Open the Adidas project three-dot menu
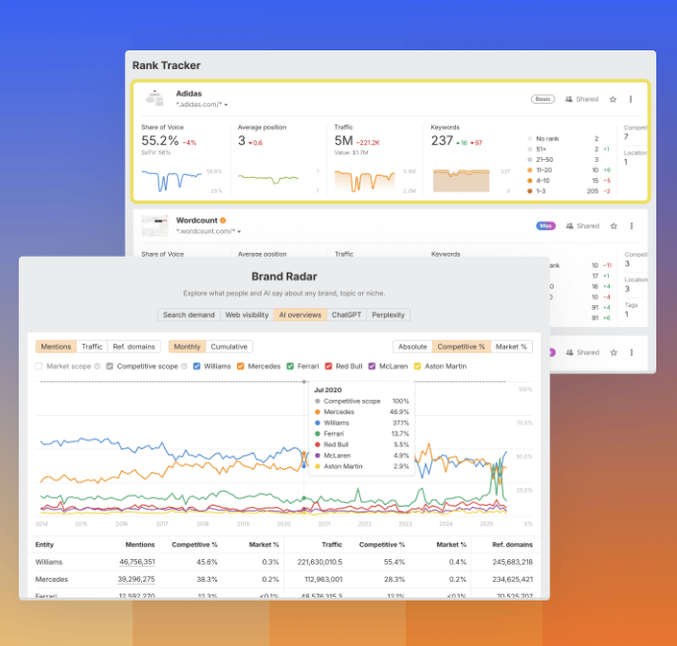The width and height of the screenshot is (677, 646). [631, 99]
